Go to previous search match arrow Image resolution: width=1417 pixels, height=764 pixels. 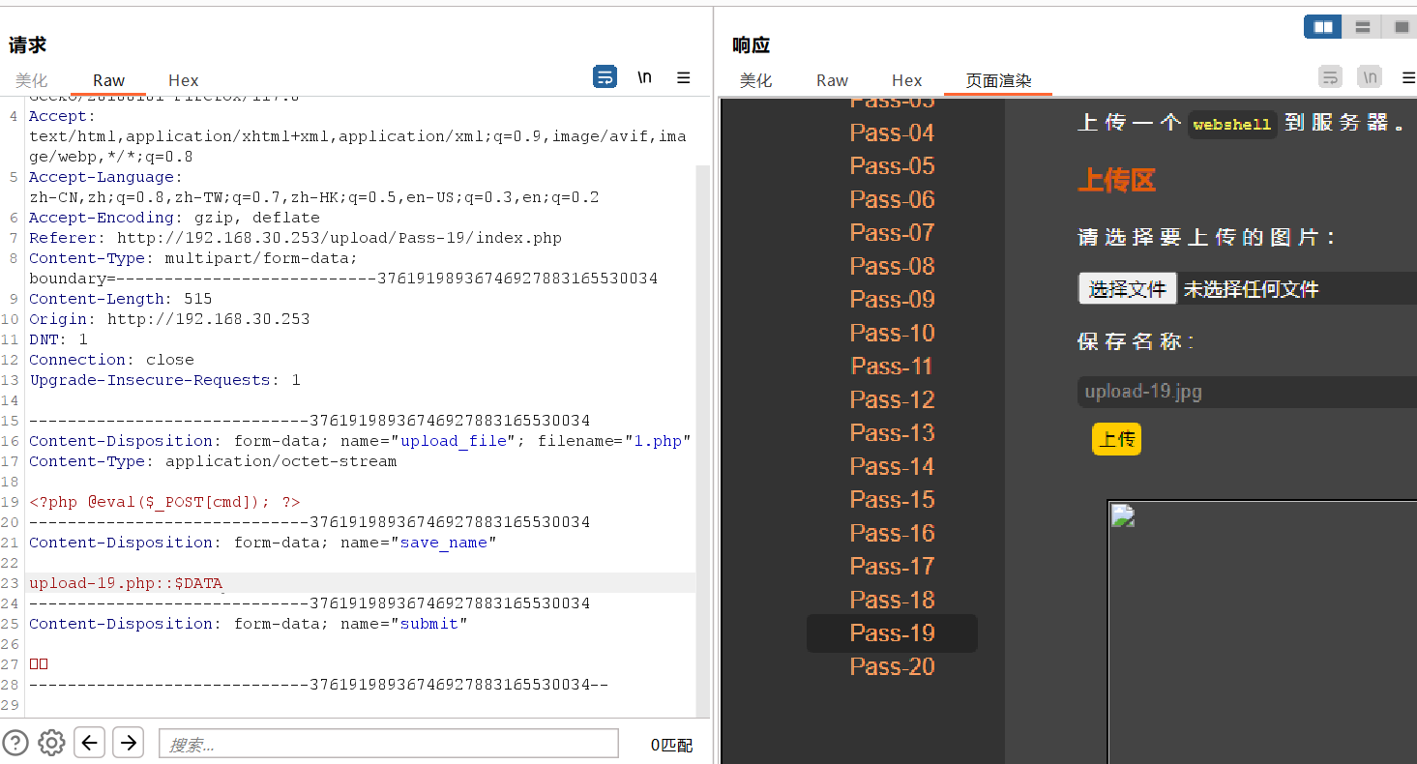coord(90,743)
